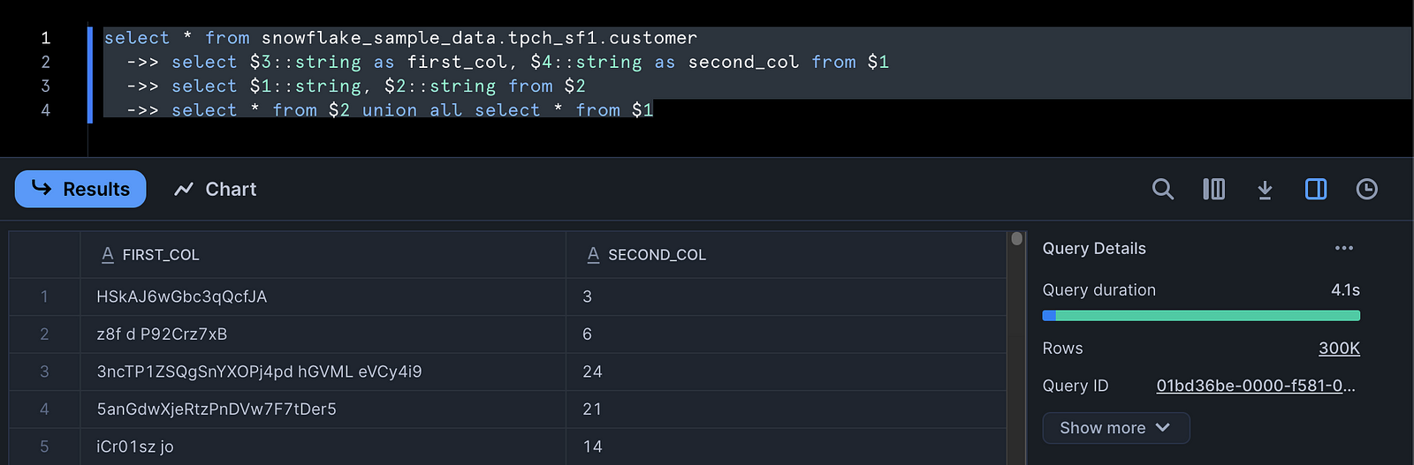Expand the Show more details button
The image size is (1414, 465).
tap(1116, 428)
